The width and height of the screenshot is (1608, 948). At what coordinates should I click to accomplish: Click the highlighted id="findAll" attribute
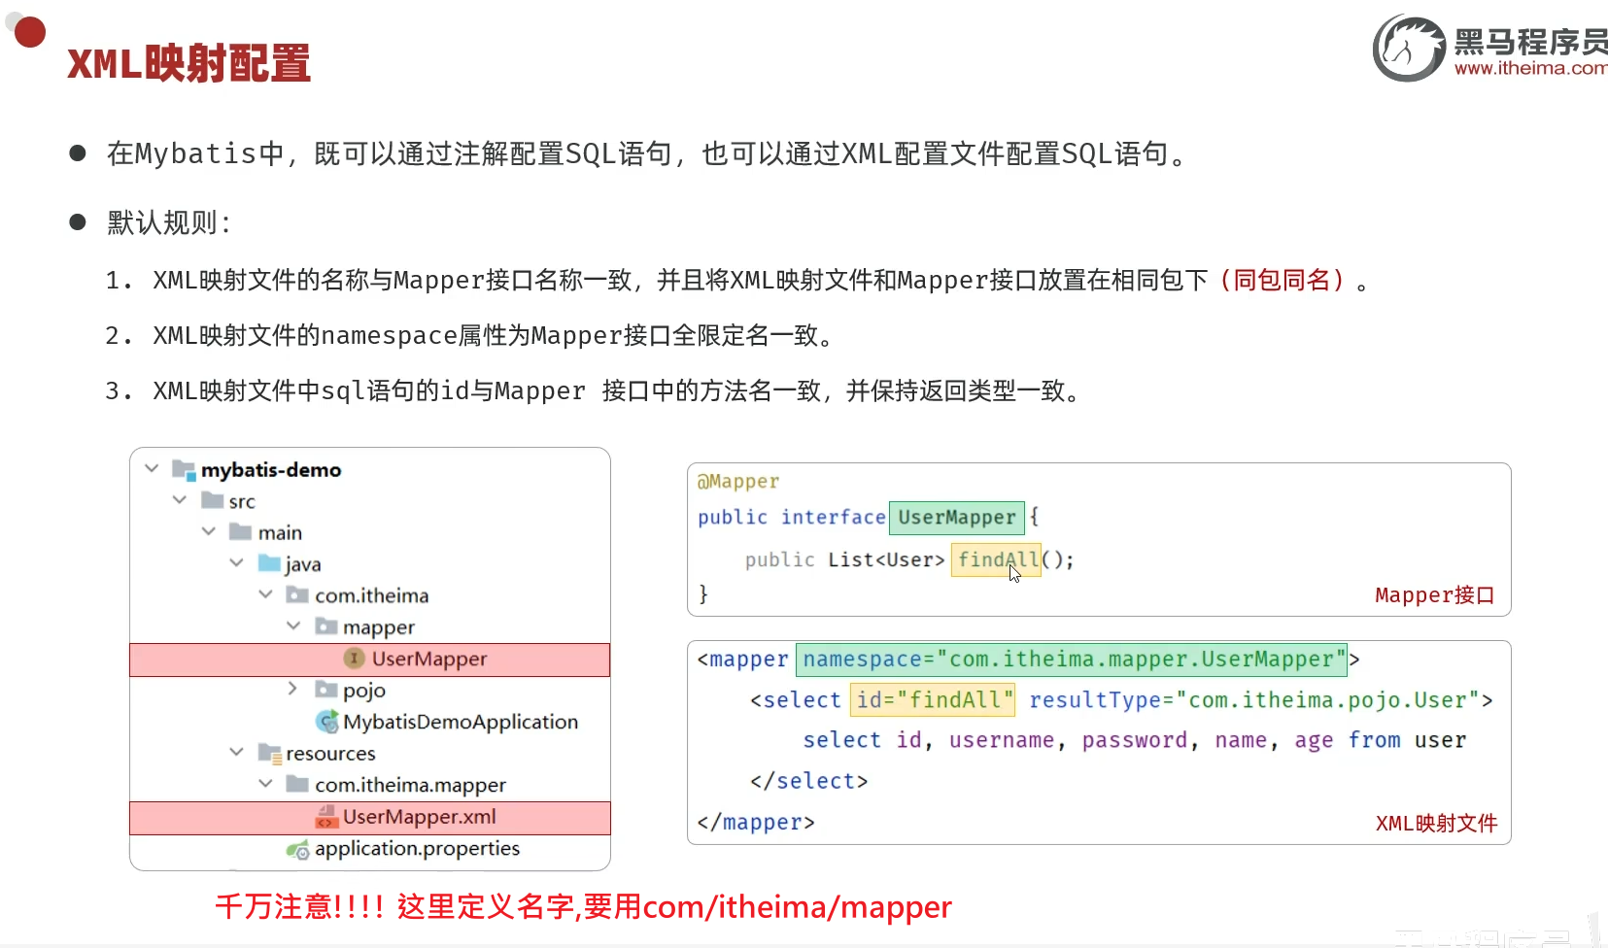tap(933, 700)
